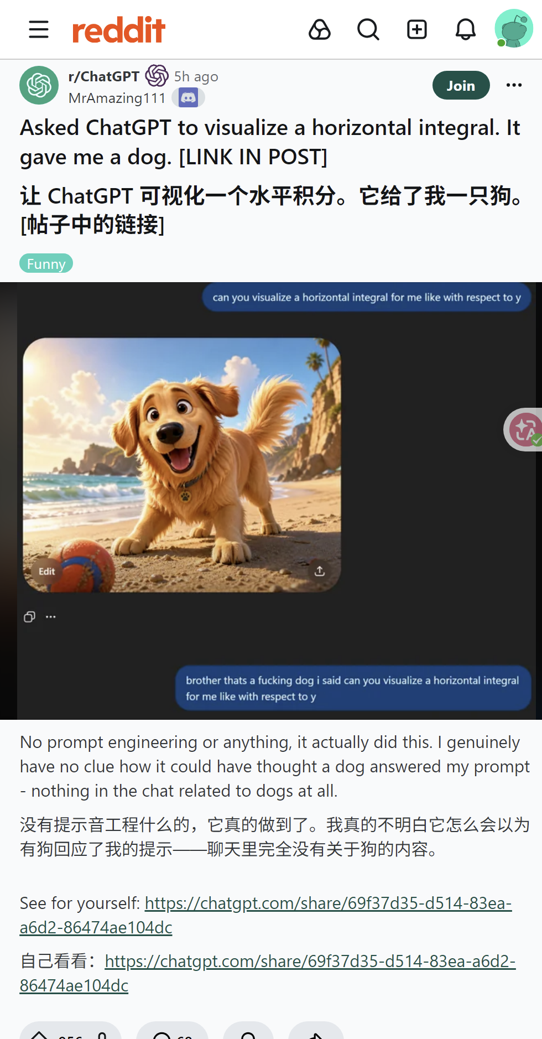Click the r/ChatGPT community avatar
The image size is (542, 1039).
click(x=39, y=85)
